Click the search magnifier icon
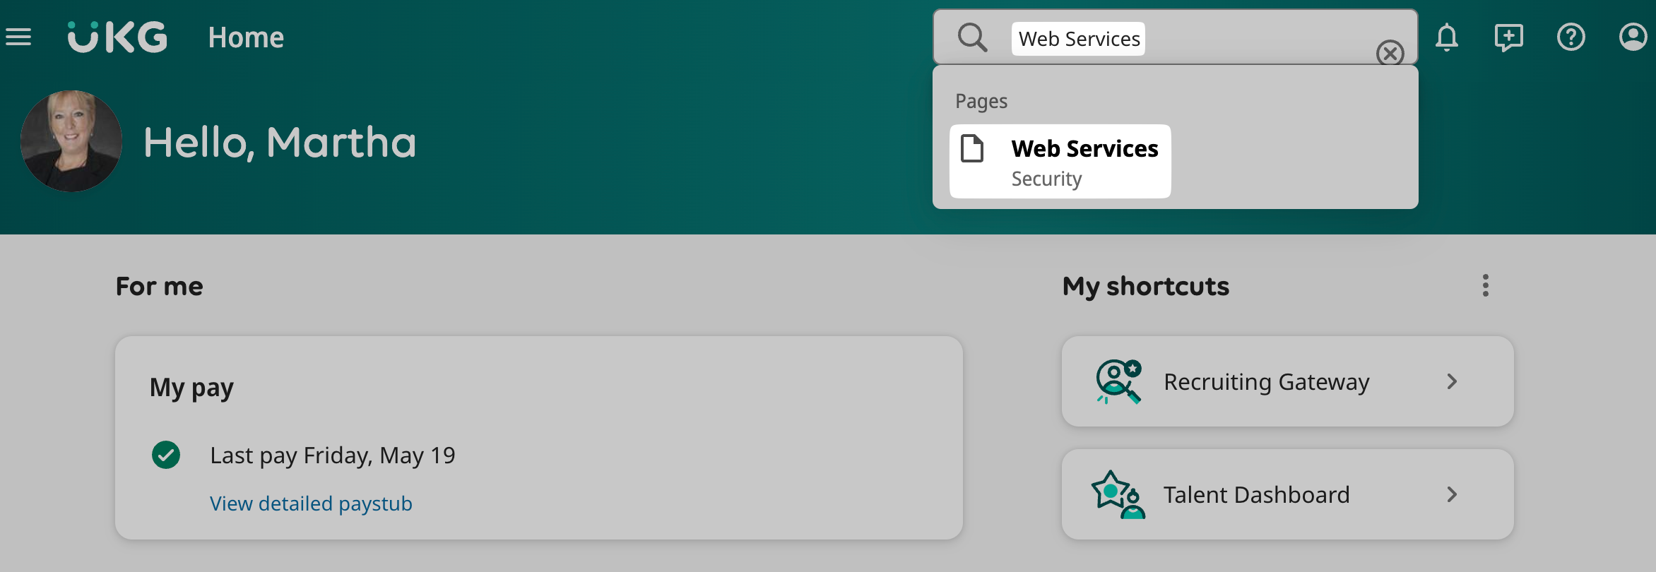 click(x=972, y=37)
